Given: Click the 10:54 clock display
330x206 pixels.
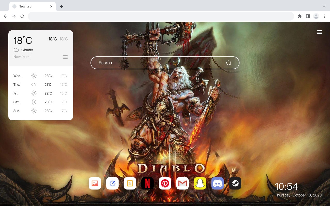Looking at the screenshot, I should [x=286, y=186].
